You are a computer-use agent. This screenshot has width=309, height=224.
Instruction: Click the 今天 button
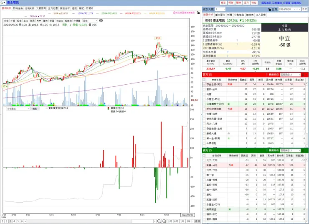pyautogui.click(x=304, y=9)
